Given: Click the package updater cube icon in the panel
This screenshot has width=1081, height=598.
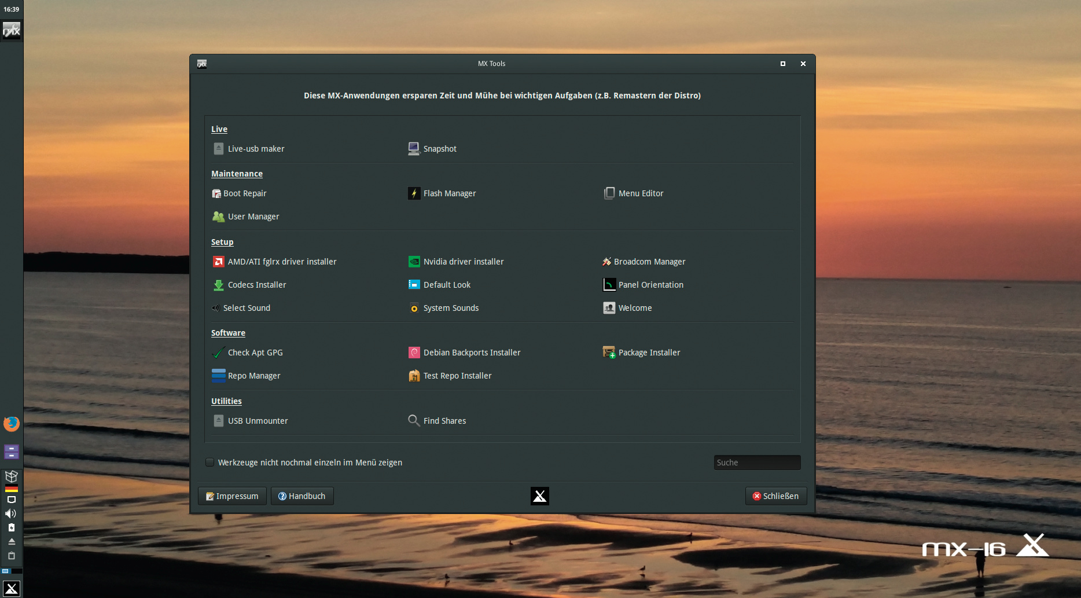Looking at the screenshot, I should pos(12,476).
